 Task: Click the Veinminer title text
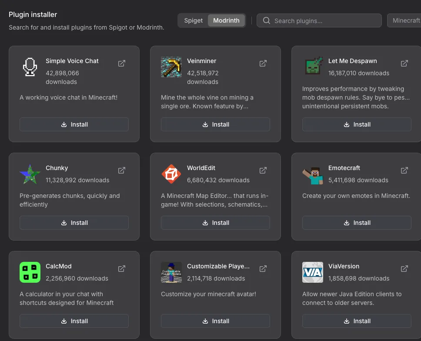[x=202, y=61]
